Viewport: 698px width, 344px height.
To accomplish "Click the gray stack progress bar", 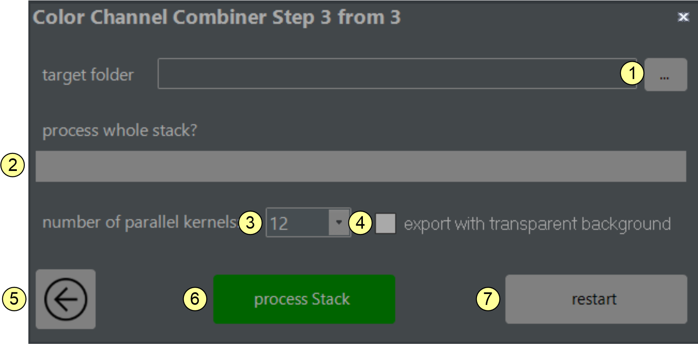I will click(361, 166).
